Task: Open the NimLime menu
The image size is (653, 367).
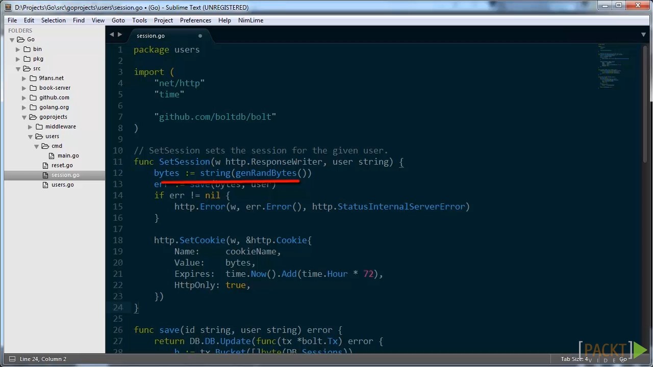Action: (x=250, y=20)
